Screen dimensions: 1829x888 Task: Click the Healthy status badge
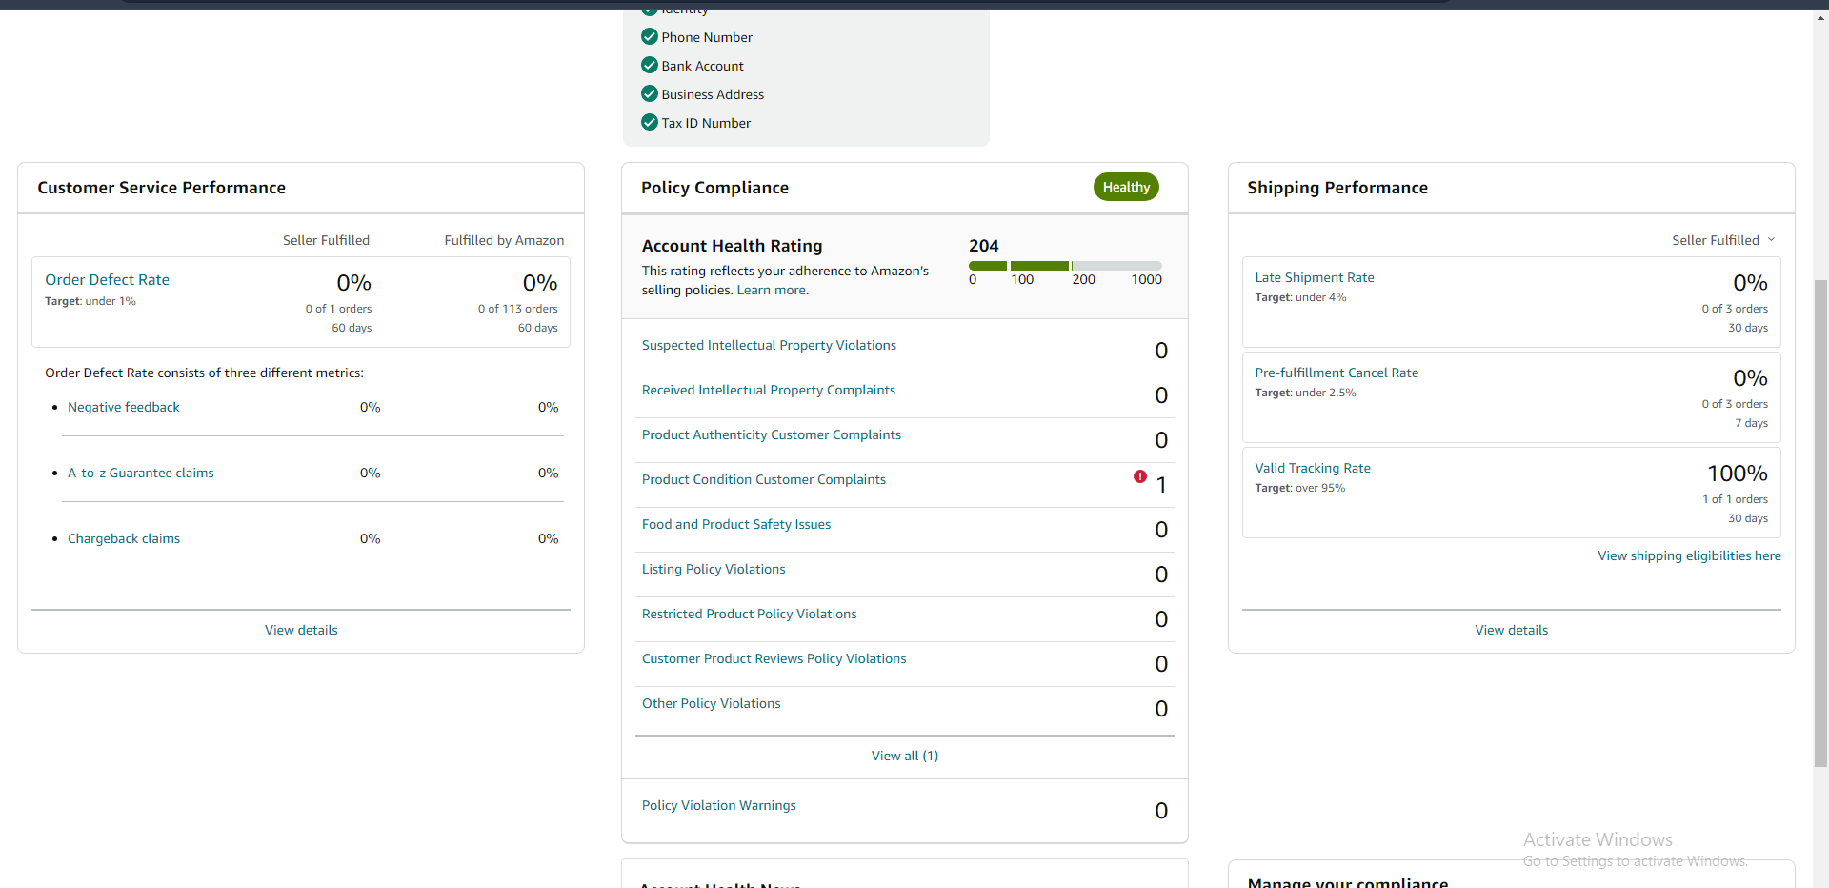coord(1126,187)
